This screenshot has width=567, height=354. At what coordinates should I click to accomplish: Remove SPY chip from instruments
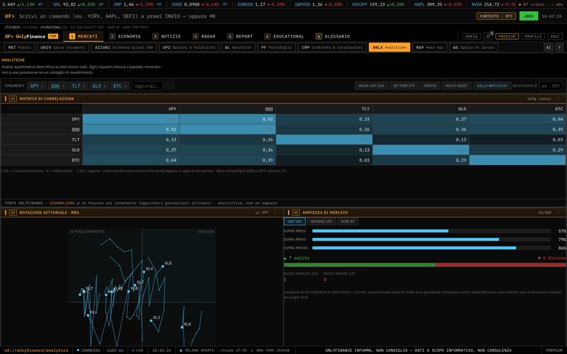pos(43,86)
